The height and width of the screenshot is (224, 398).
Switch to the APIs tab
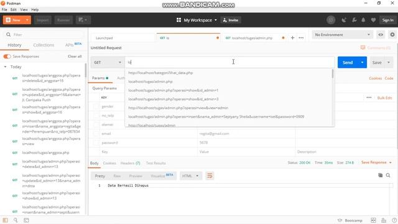(73, 45)
